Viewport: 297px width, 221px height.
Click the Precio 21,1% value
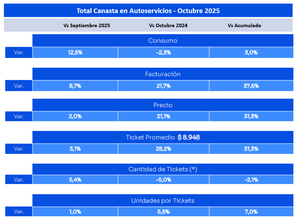[164, 116]
